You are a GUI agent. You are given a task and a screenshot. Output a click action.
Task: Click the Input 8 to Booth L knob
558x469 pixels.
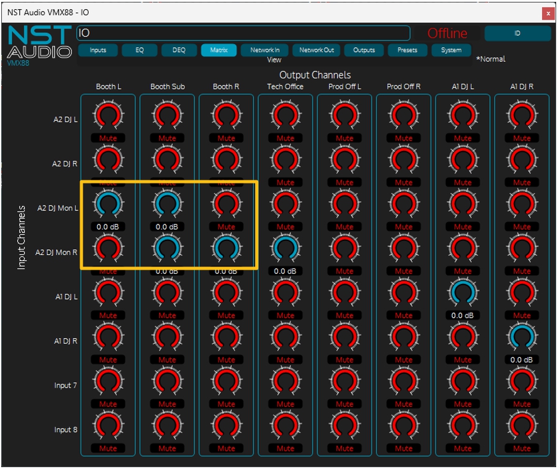click(108, 426)
